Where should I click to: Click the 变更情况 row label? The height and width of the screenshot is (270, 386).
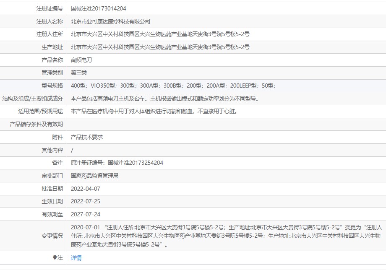(52, 236)
